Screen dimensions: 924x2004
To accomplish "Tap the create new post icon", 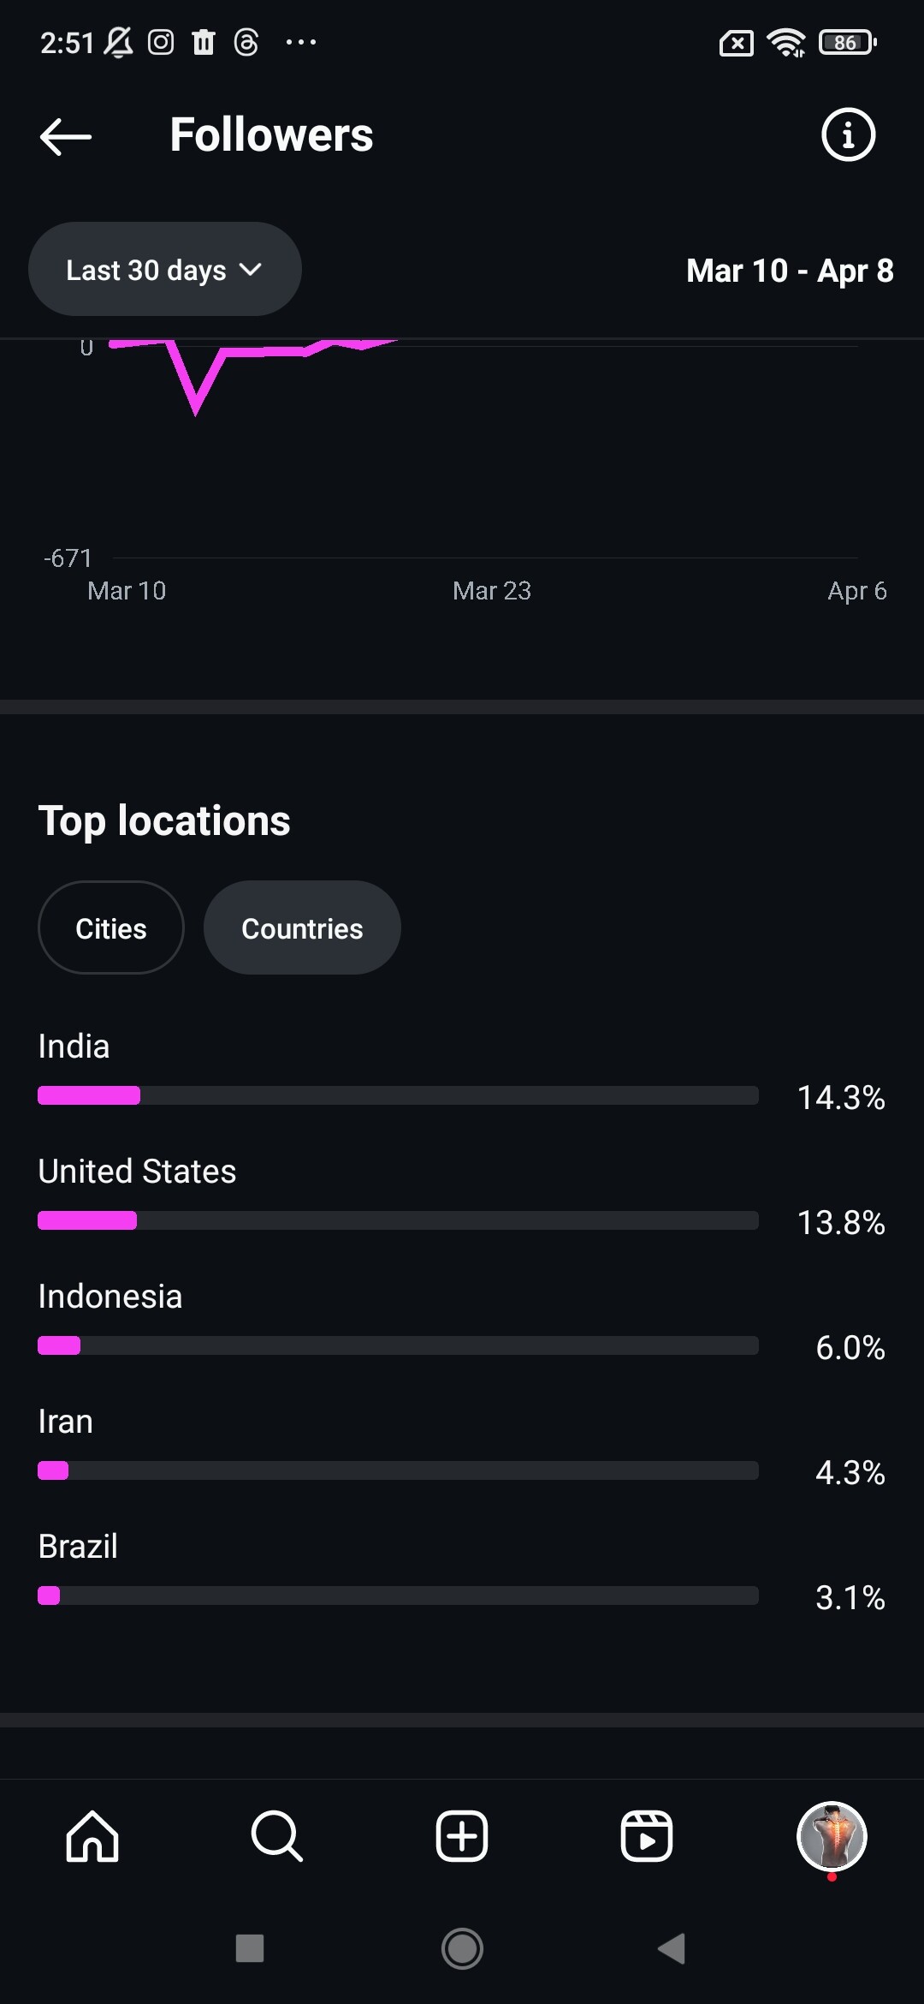I will click(x=462, y=1836).
